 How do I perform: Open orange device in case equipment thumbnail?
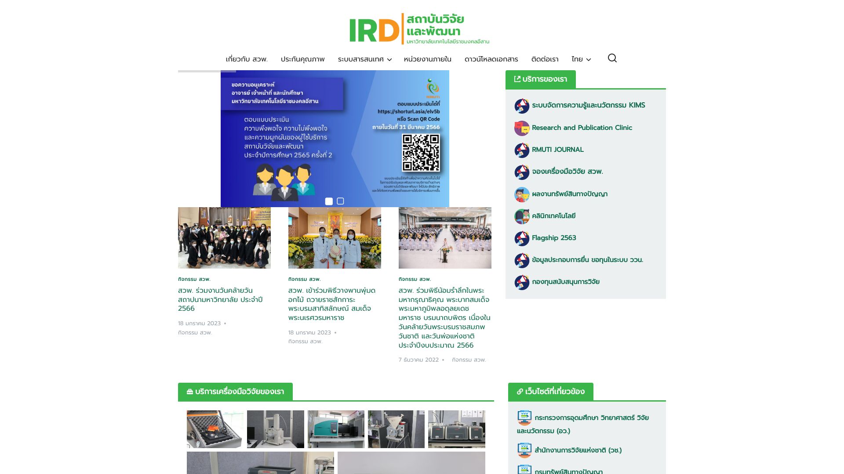point(215,429)
